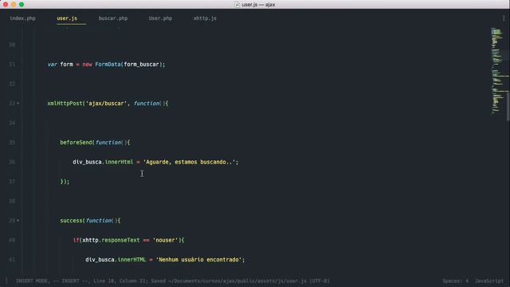Switch to the User.php tab

coord(160,18)
